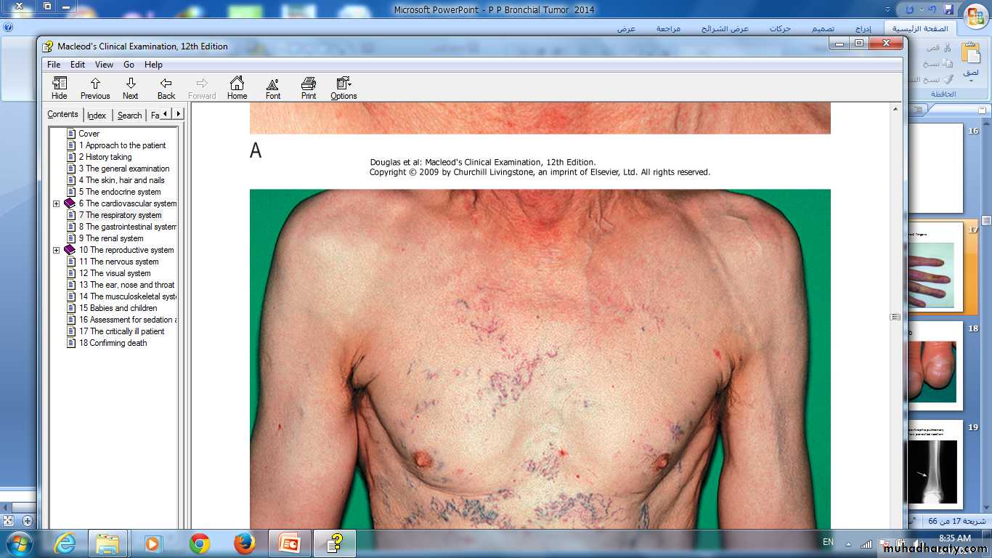The image size is (992, 558).
Task: Select slide 18 thumbnail in PowerPoint panel
Action: click(x=934, y=367)
